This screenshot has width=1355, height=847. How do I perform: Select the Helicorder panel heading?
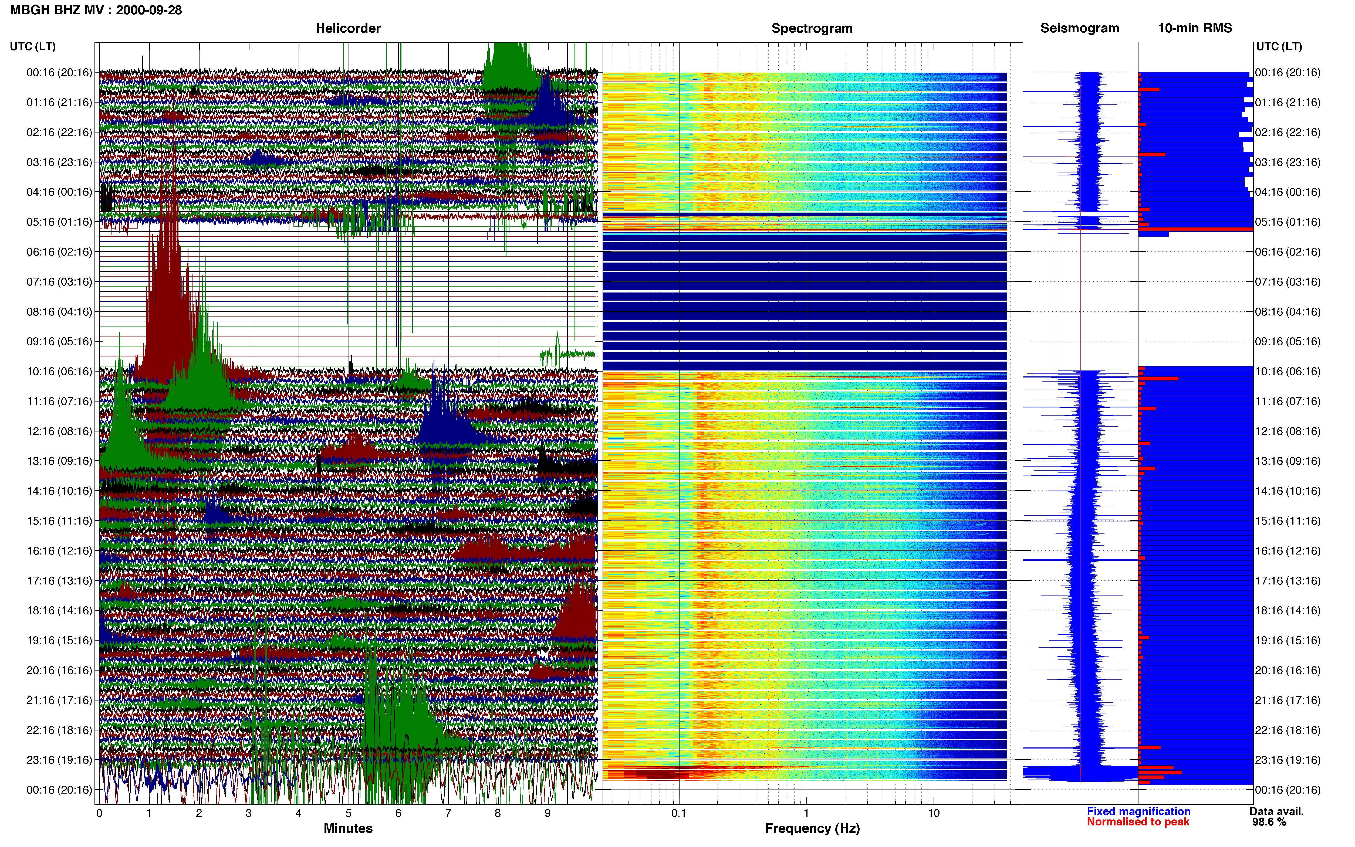348,28
